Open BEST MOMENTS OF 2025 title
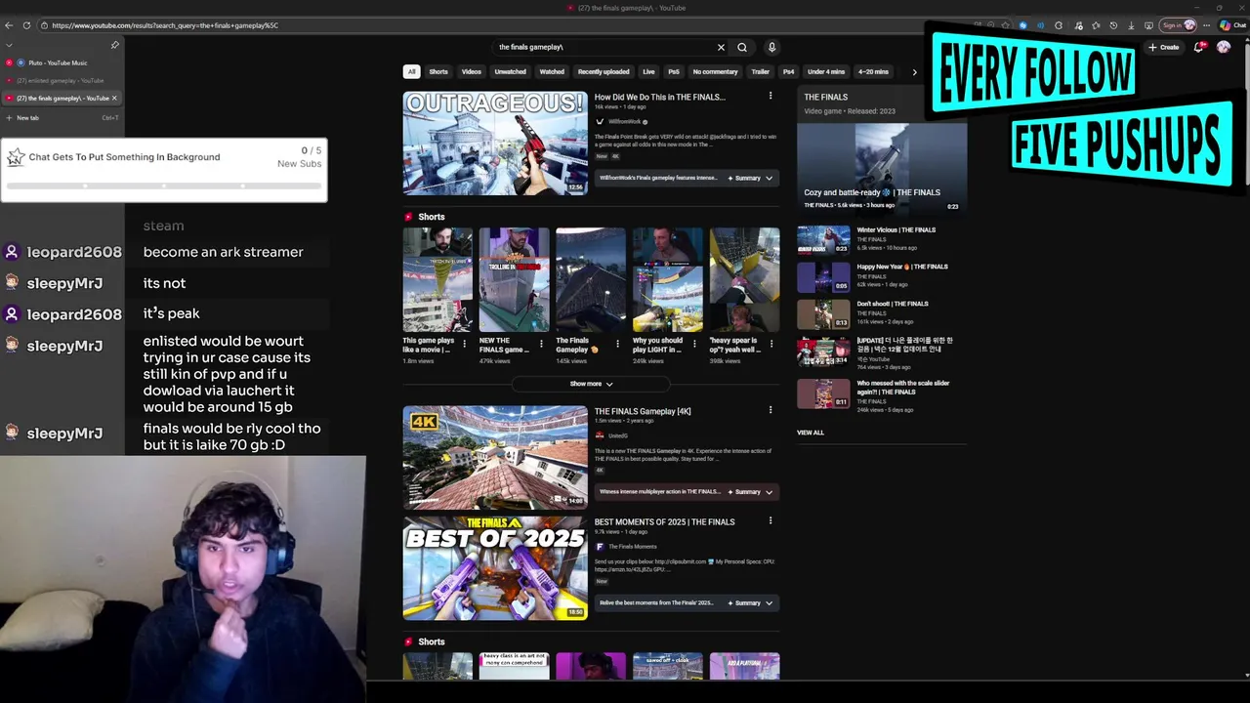The image size is (1250, 703). pyautogui.click(x=664, y=521)
